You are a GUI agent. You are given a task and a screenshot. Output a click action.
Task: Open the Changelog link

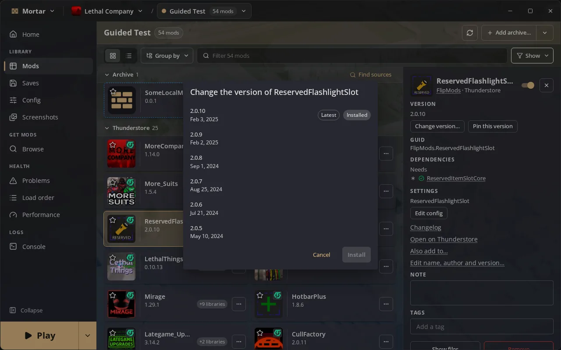[426, 227]
